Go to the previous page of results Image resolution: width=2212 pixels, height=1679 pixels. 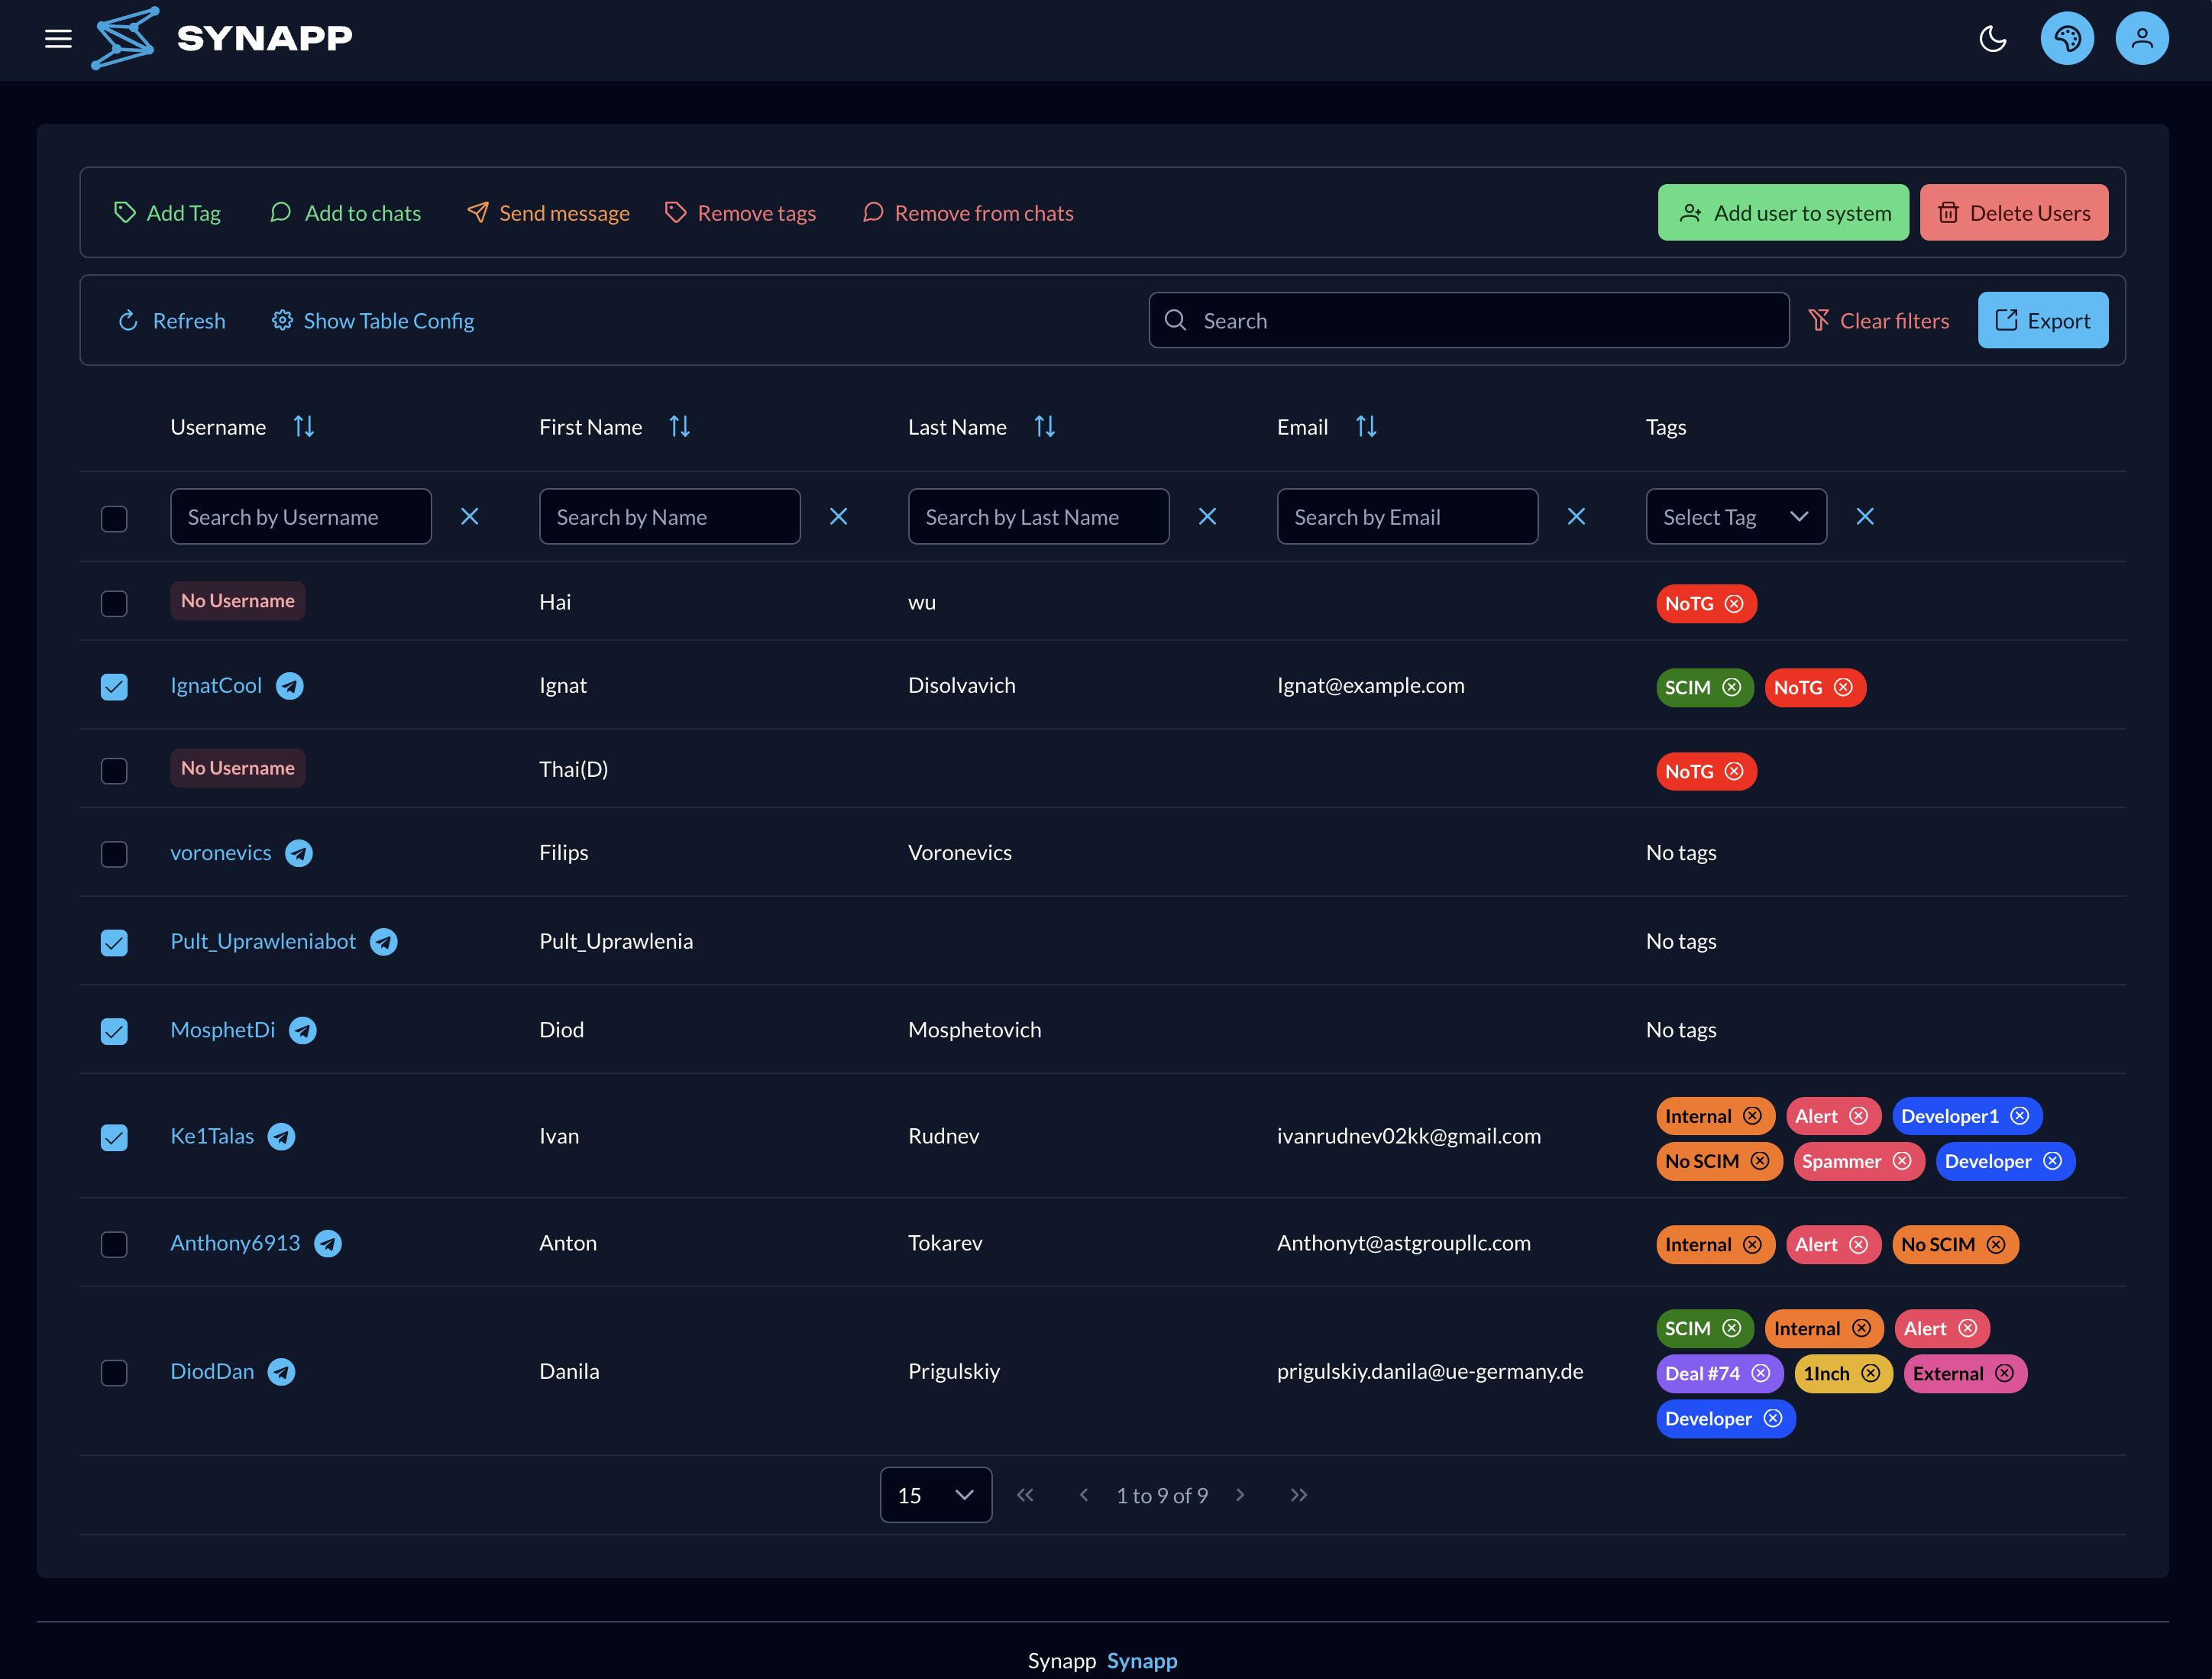tap(1084, 1495)
